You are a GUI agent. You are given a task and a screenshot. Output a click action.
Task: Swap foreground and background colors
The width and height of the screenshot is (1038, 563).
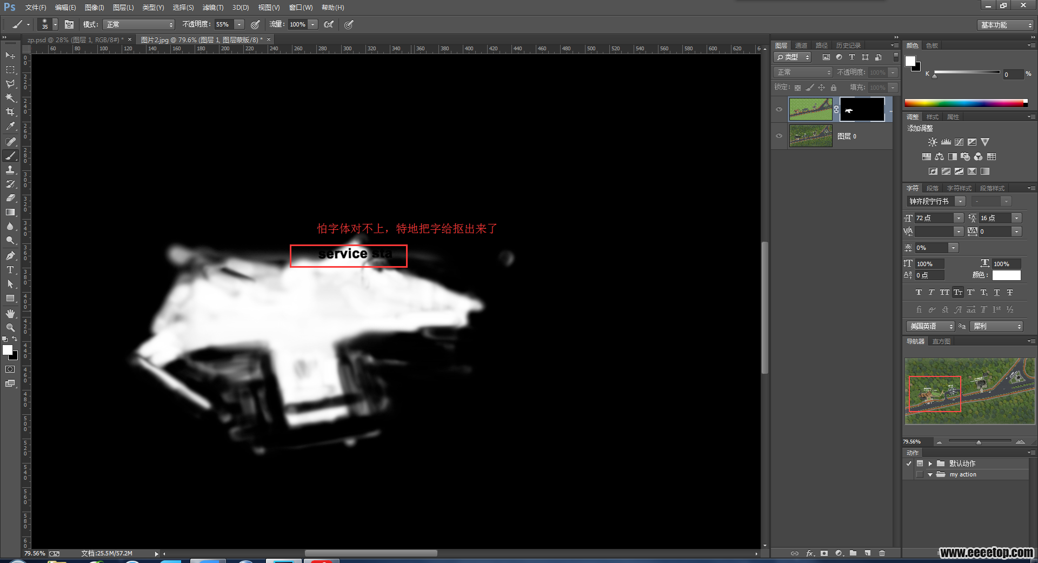pyautogui.click(x=15, y=339)
